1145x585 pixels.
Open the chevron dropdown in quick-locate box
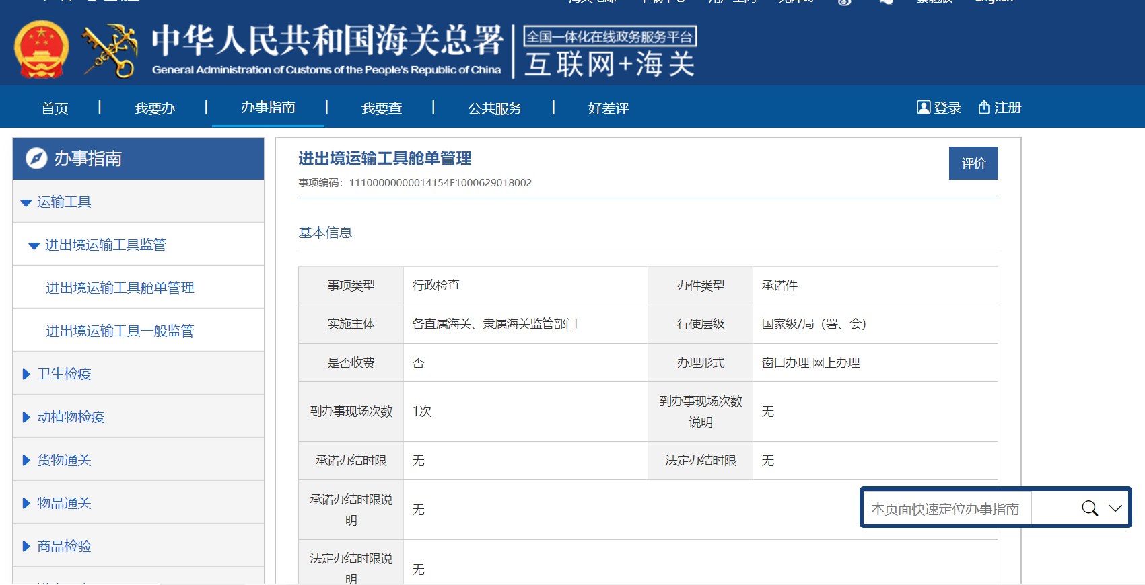click(x=1115, y=508)
